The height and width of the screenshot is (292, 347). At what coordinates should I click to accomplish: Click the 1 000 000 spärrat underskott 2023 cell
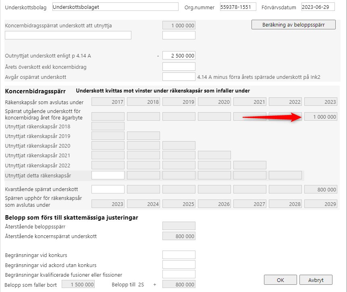[321, 117]
